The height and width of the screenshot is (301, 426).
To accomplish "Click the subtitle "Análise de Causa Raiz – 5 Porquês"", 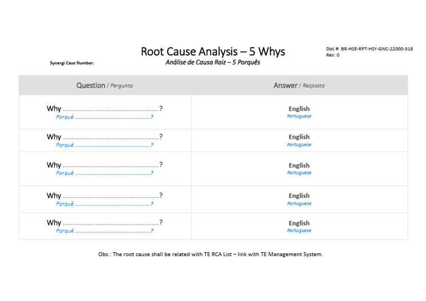I will tap(213, 63).
